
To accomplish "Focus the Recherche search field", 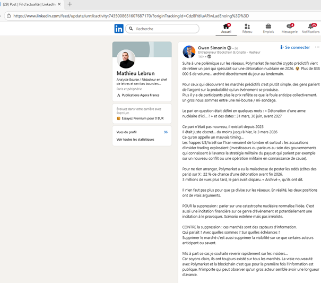I will (x=162, y=29).
